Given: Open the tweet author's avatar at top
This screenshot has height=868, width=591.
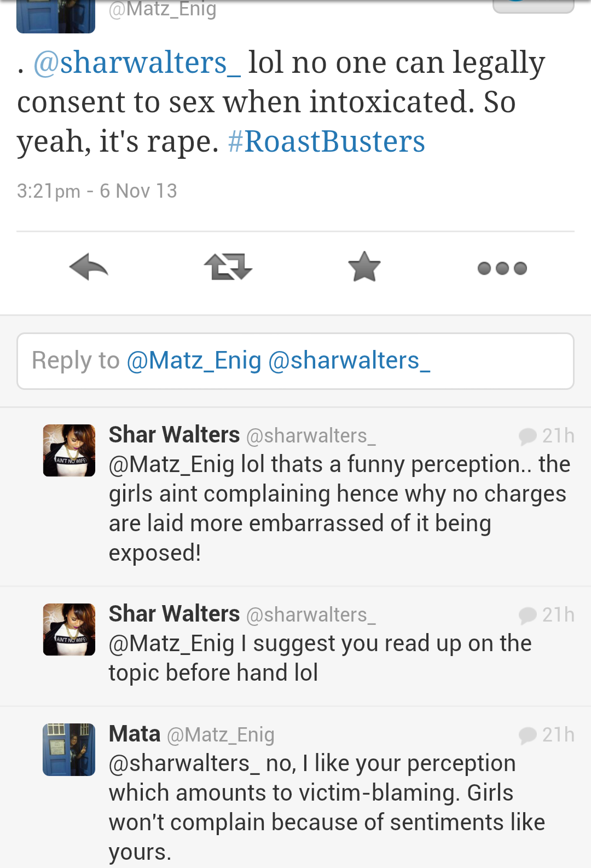Looking at the screenshot, I should click(x=56, y=16).
